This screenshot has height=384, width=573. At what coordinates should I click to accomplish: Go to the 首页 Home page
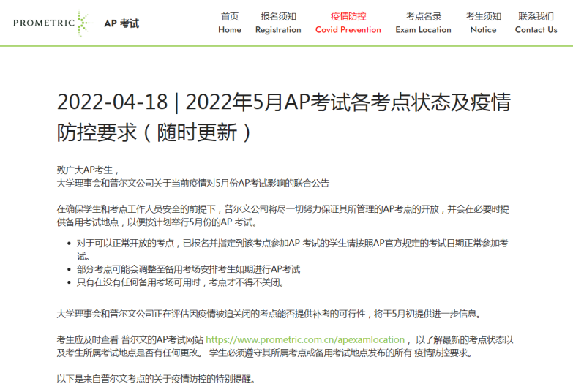(x=229, y=23)
